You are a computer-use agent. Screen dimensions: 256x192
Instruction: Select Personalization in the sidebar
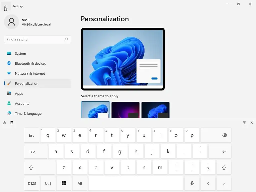(37, 83)
